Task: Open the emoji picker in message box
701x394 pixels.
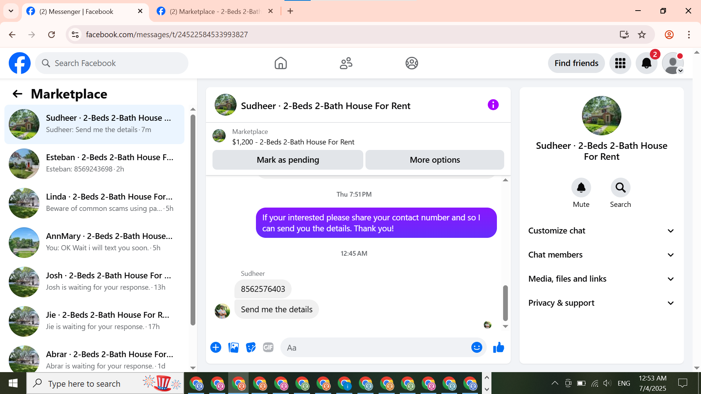Action: (x=476, y=348)
